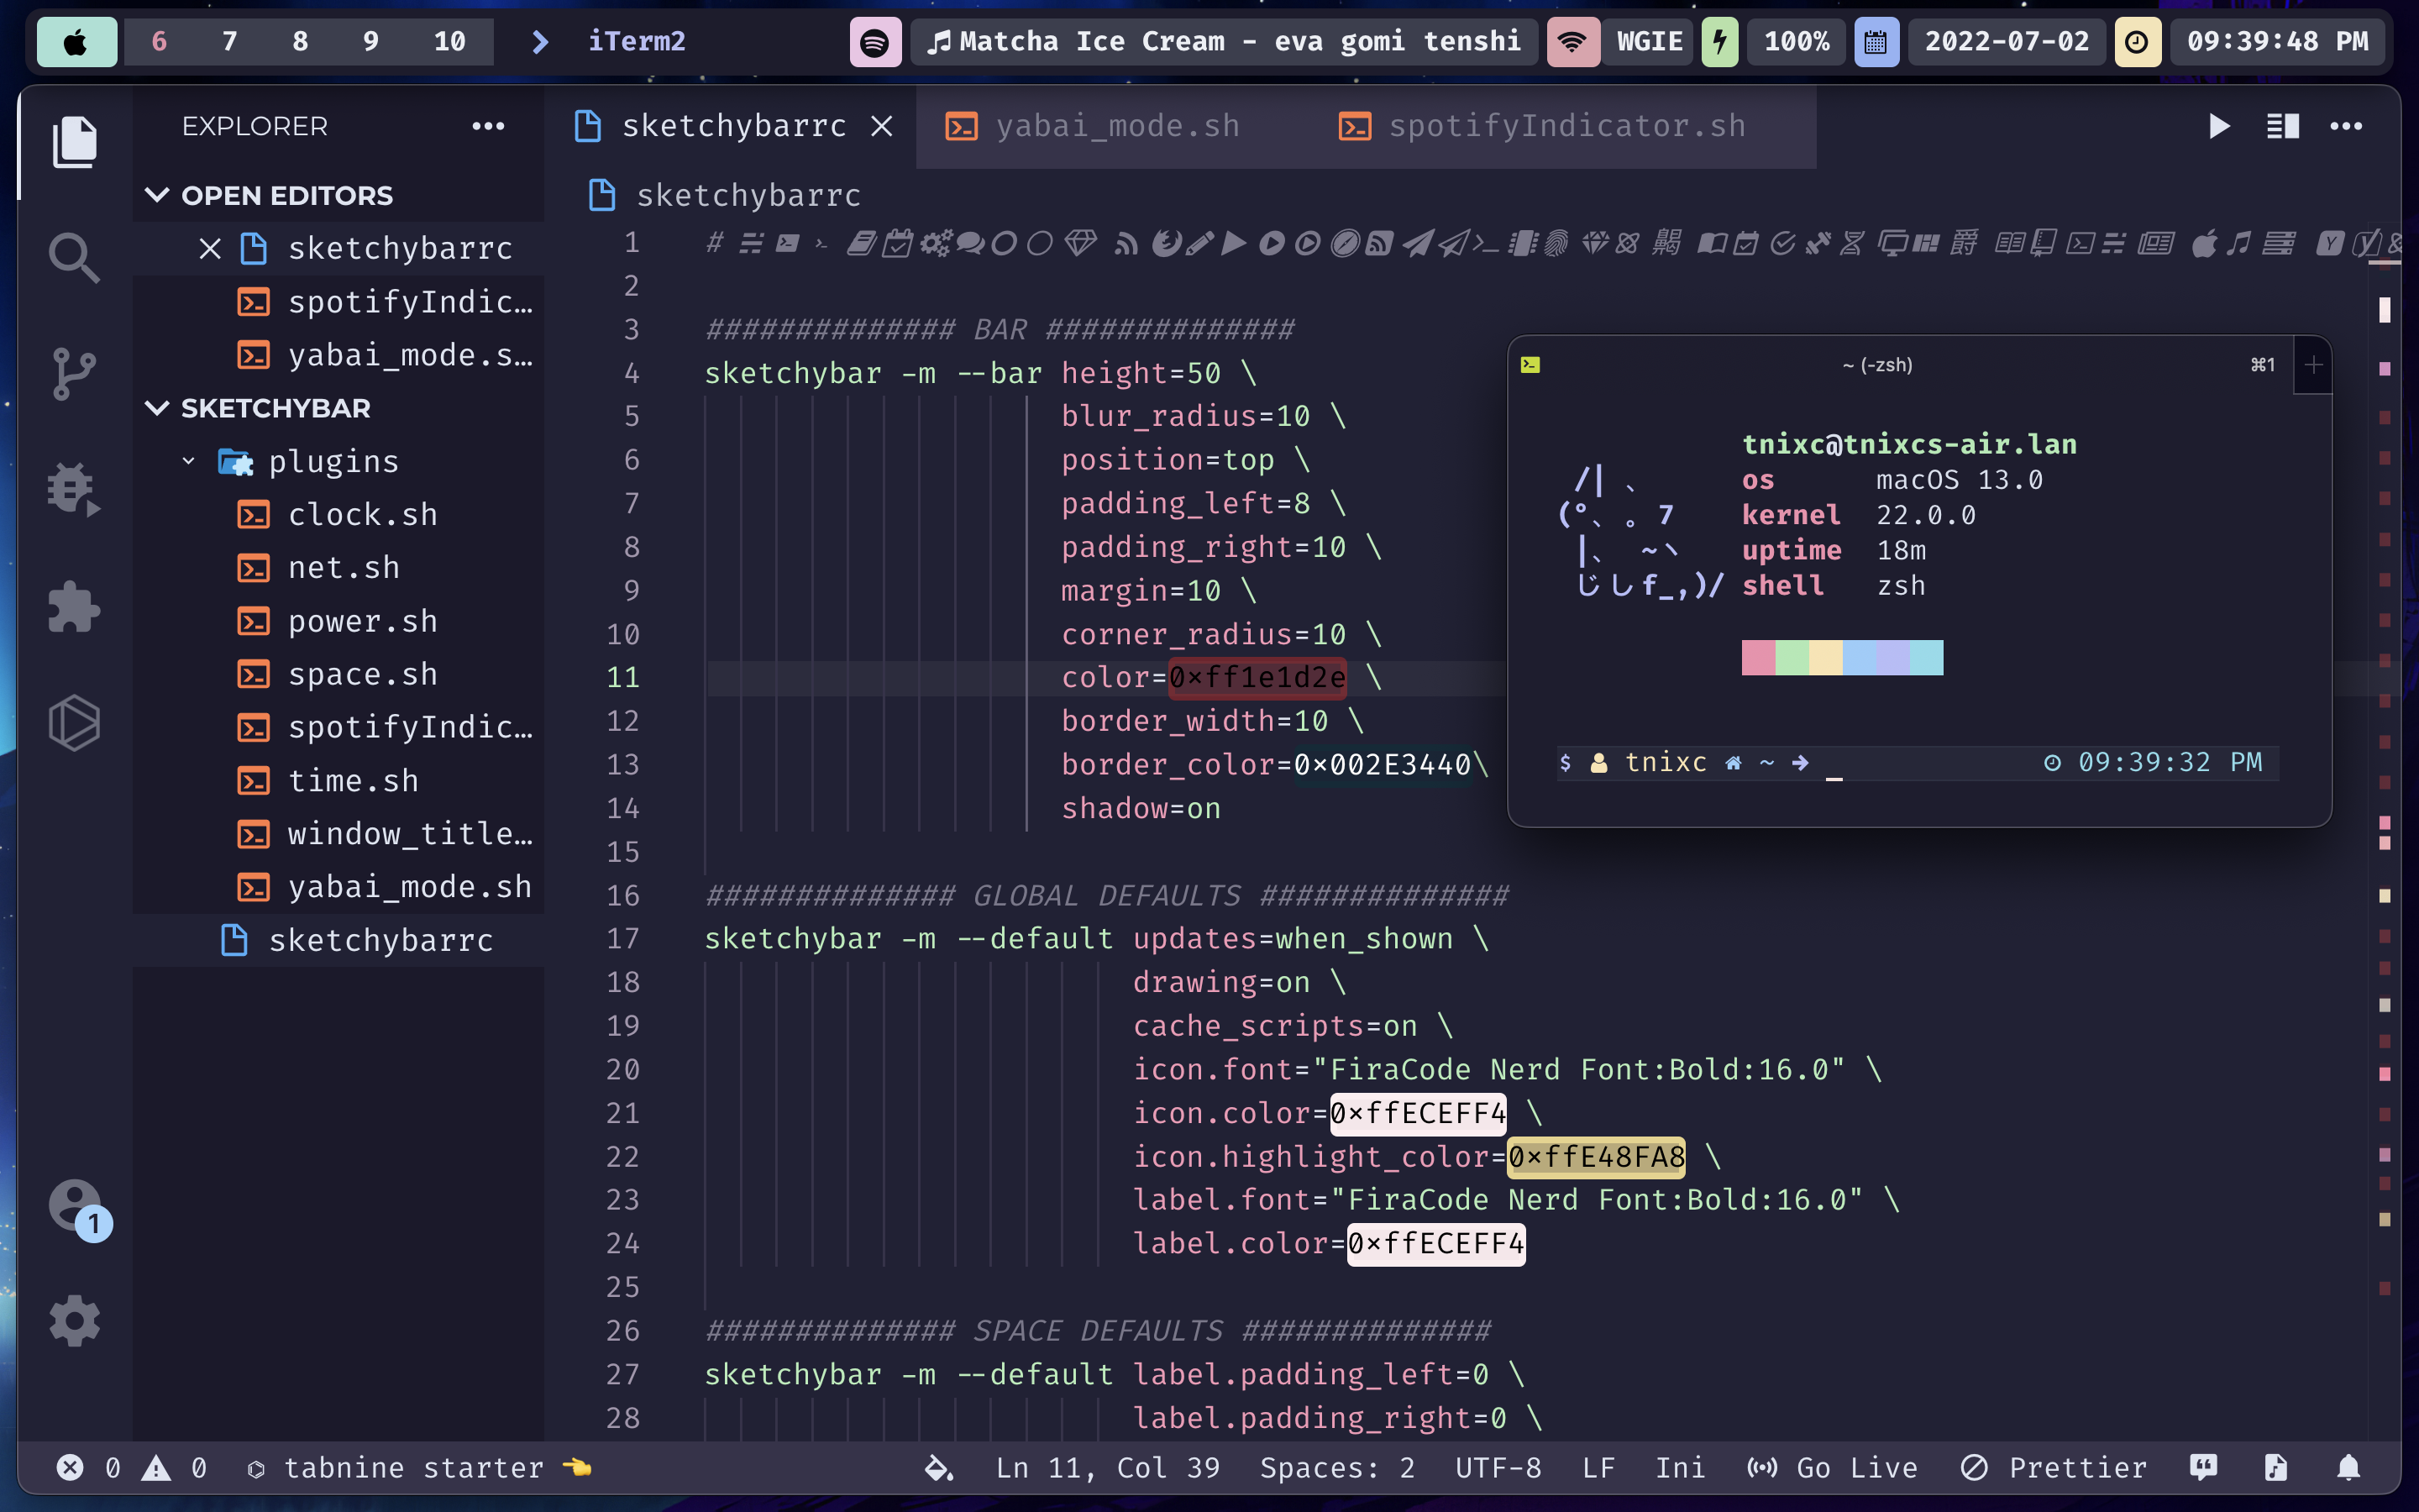Click the Ln 11, Col 39 indicator

point(1108,1467)
